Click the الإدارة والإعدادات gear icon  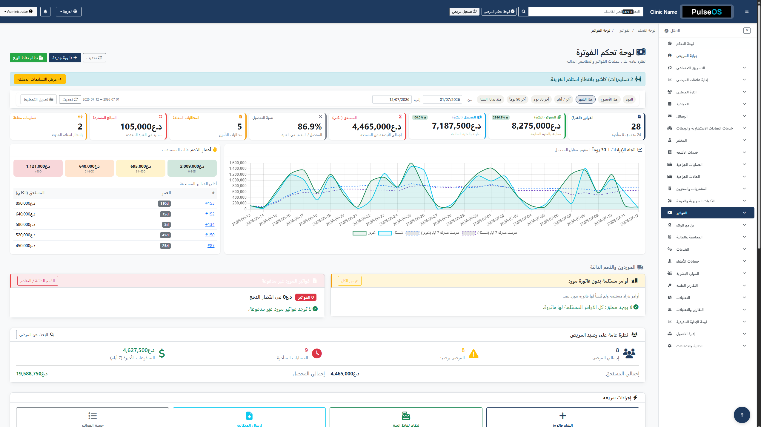[x=670, y=346]
